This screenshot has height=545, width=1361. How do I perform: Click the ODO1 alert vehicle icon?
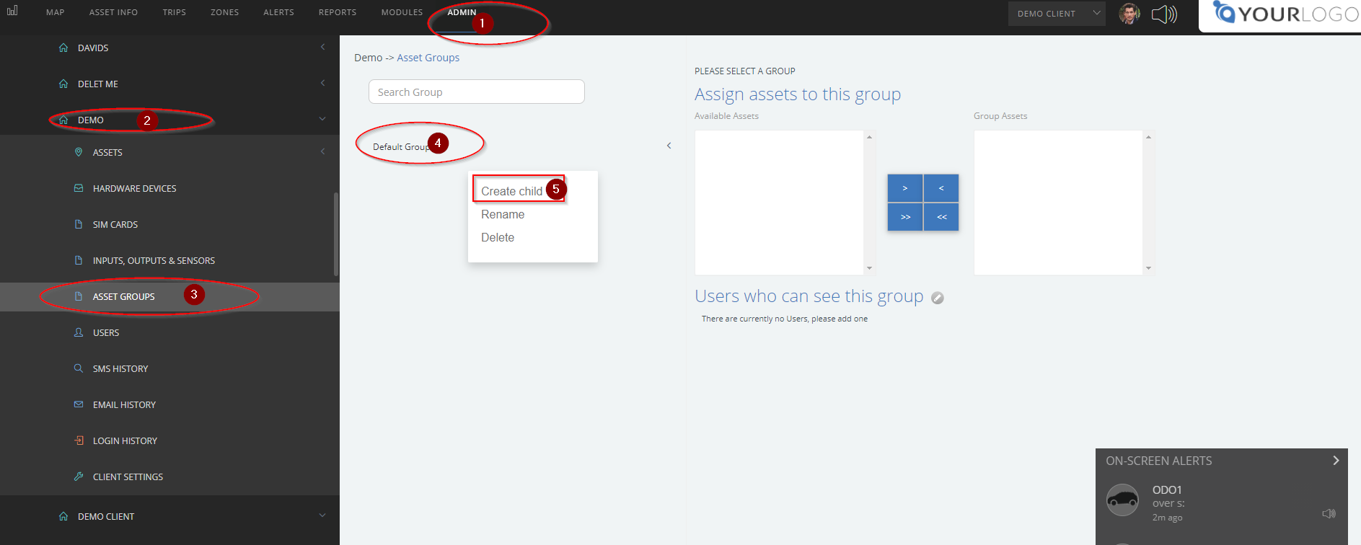click(x=1123, y=500)
